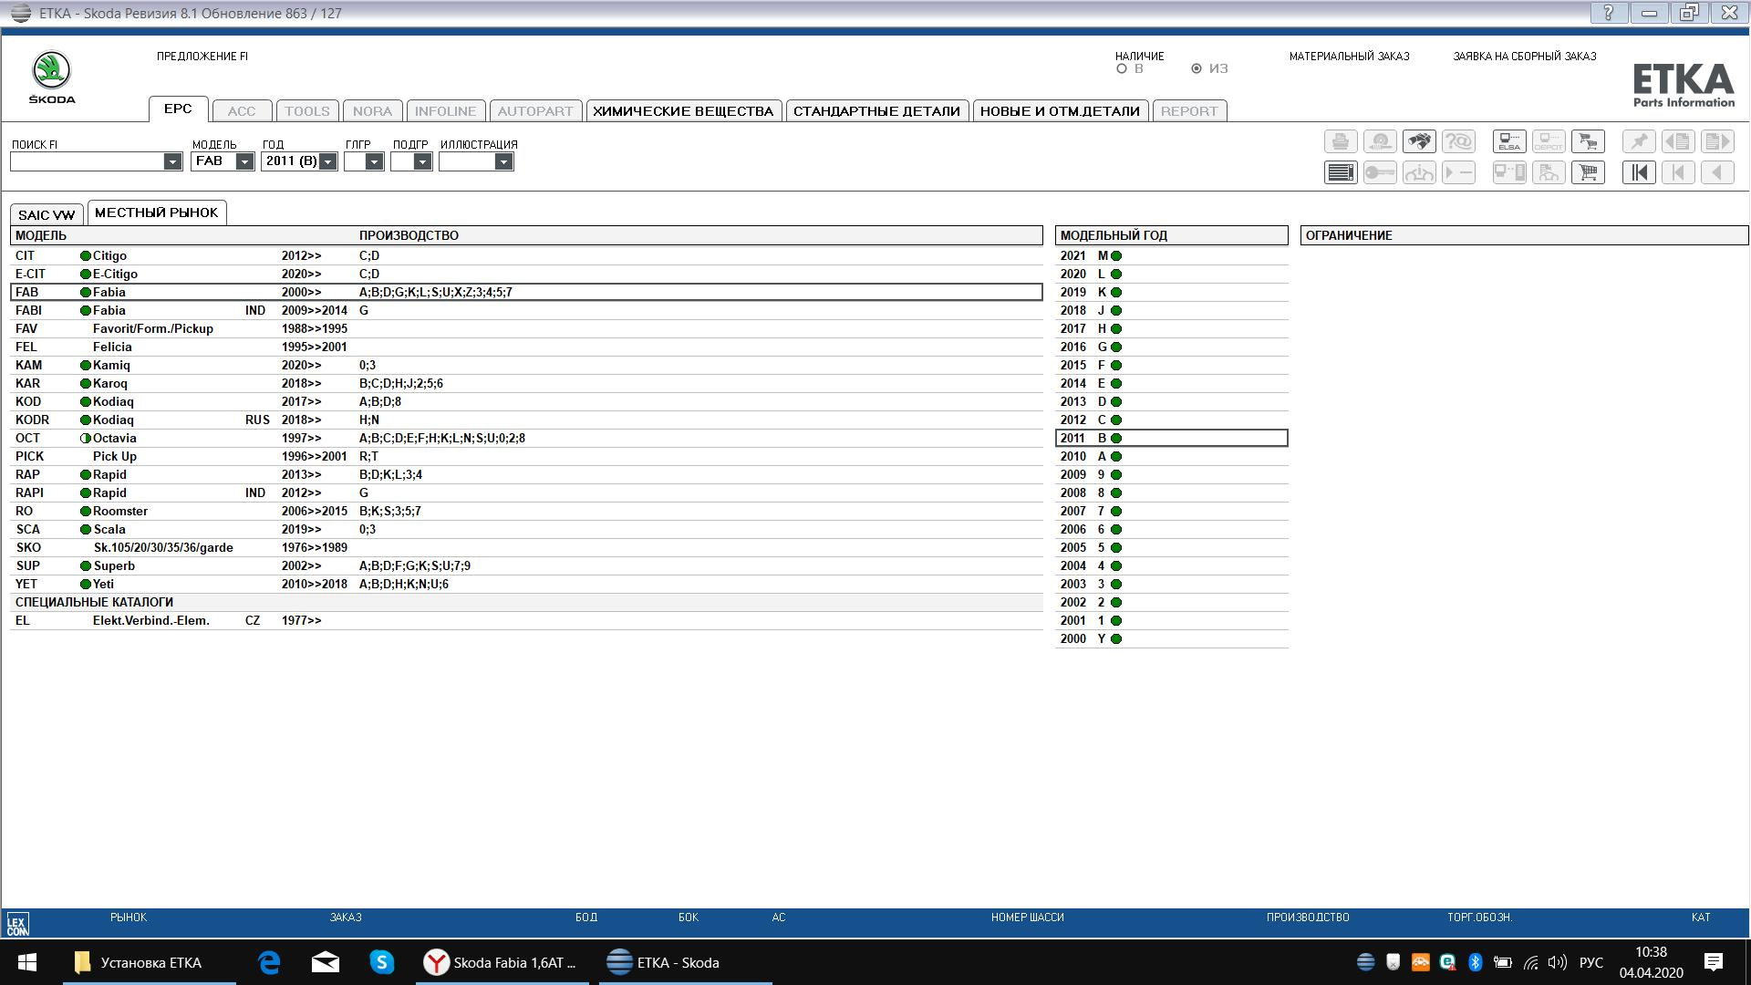Image resolution: width=1751 pixels, height=985 pixels.
Task: Open Skype from the taskbar
Action: click(381, 962)
